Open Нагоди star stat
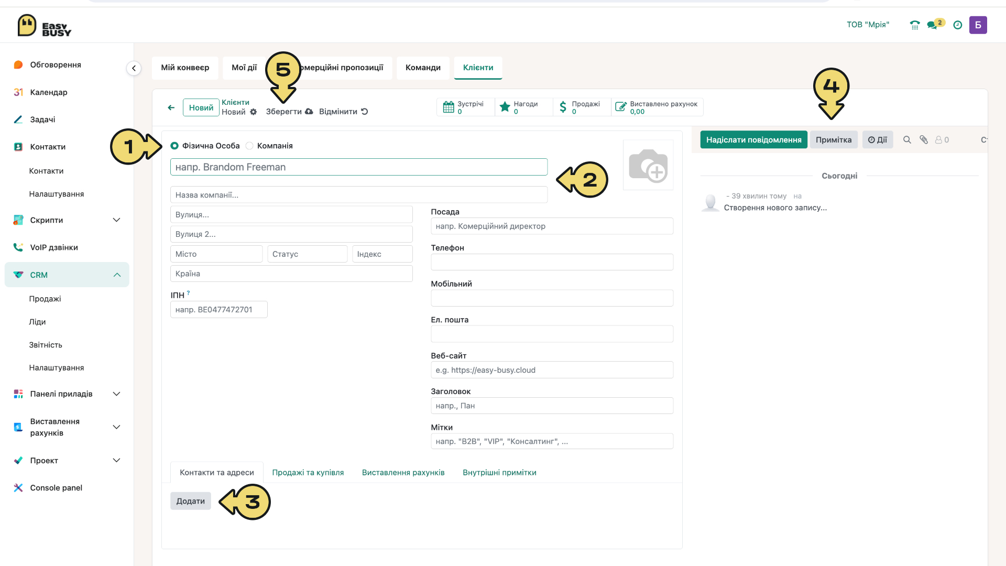This screenshot has height=566, width=1006. click(x=523, y=107)
